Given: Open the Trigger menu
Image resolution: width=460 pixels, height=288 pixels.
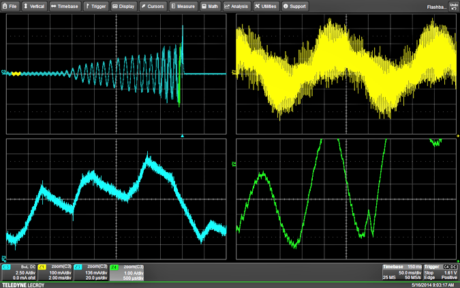Looking at the screenshot, I should click(x=96, y=6).
